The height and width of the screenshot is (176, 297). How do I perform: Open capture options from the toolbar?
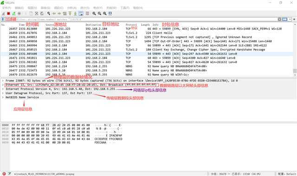tap(19, 13)
